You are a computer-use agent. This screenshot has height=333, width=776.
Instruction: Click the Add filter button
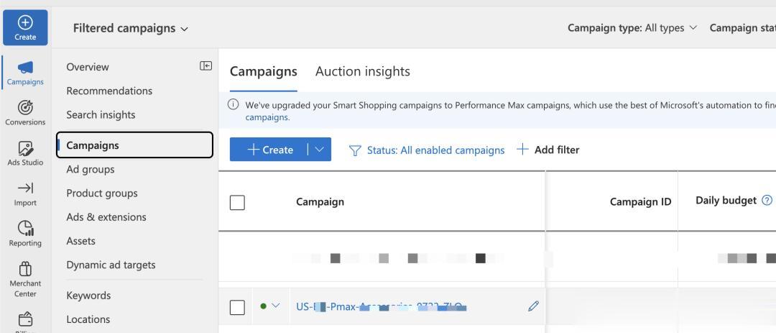[548, 150]
